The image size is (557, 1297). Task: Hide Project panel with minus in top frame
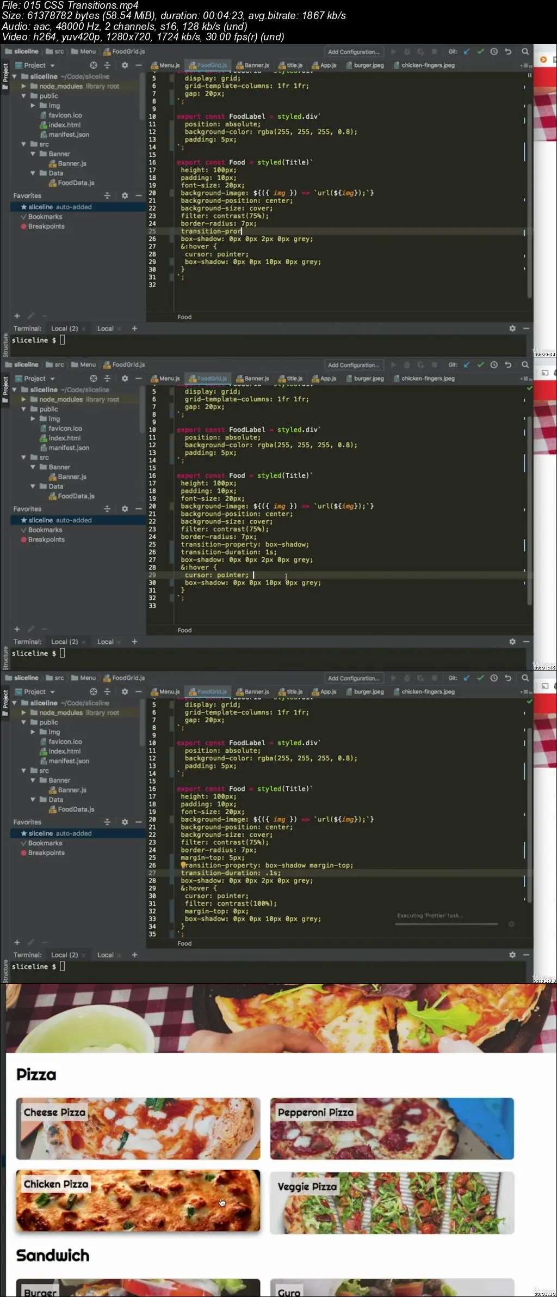[139, 65]
